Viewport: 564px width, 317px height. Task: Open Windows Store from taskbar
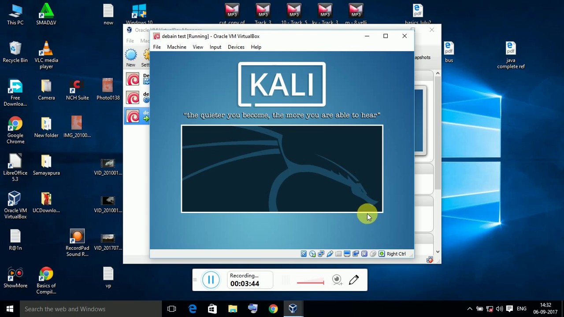[x=212, y=309]
